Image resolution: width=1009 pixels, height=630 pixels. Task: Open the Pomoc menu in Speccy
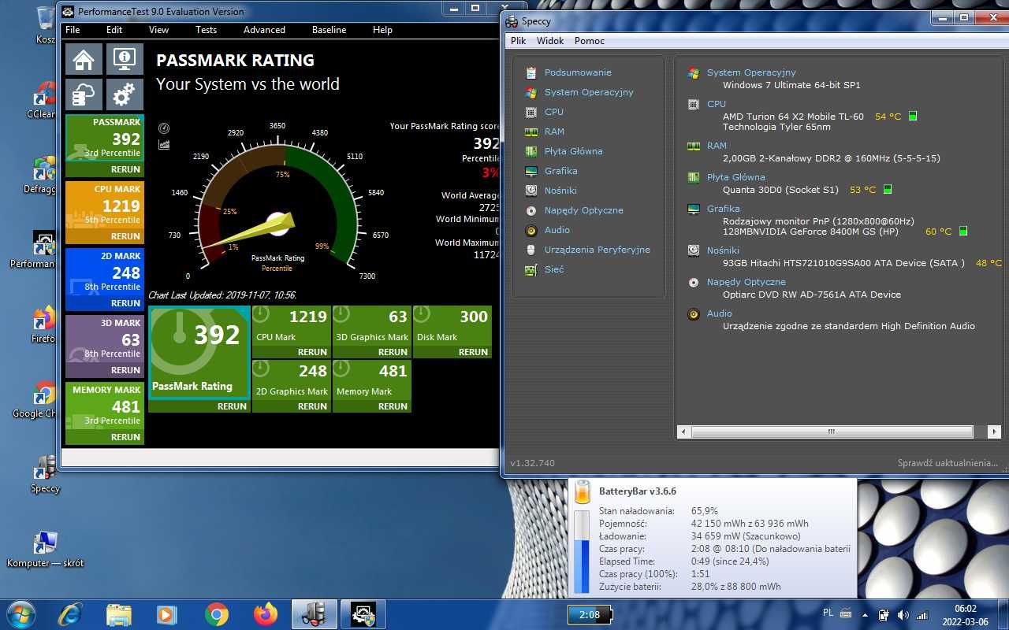[x=590, y=41]
